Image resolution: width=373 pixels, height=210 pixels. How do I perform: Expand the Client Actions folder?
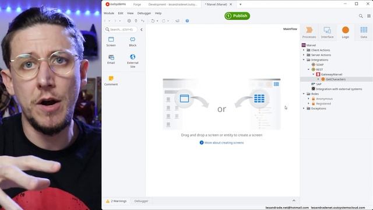coord(304,50)
